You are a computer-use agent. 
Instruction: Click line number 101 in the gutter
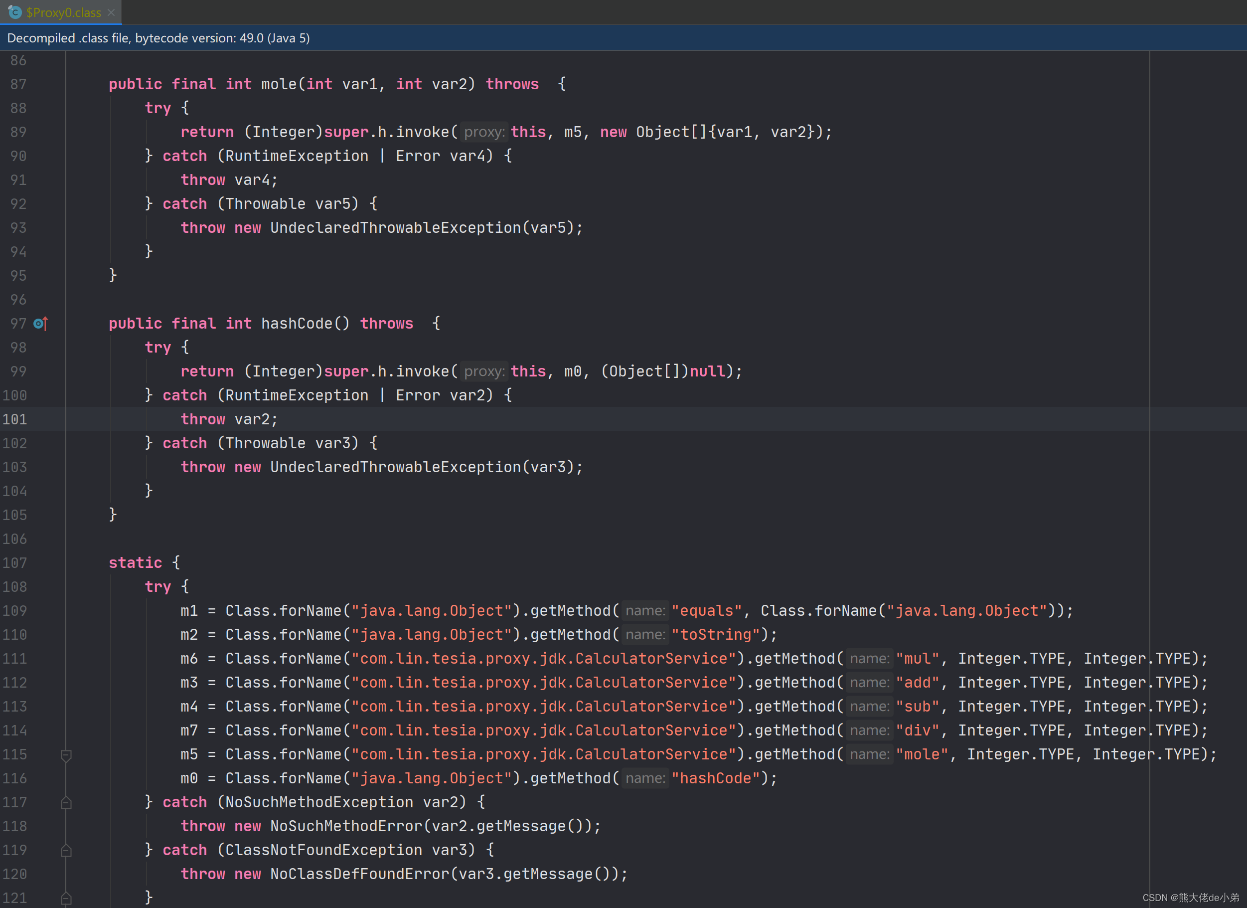coord(15,419)
